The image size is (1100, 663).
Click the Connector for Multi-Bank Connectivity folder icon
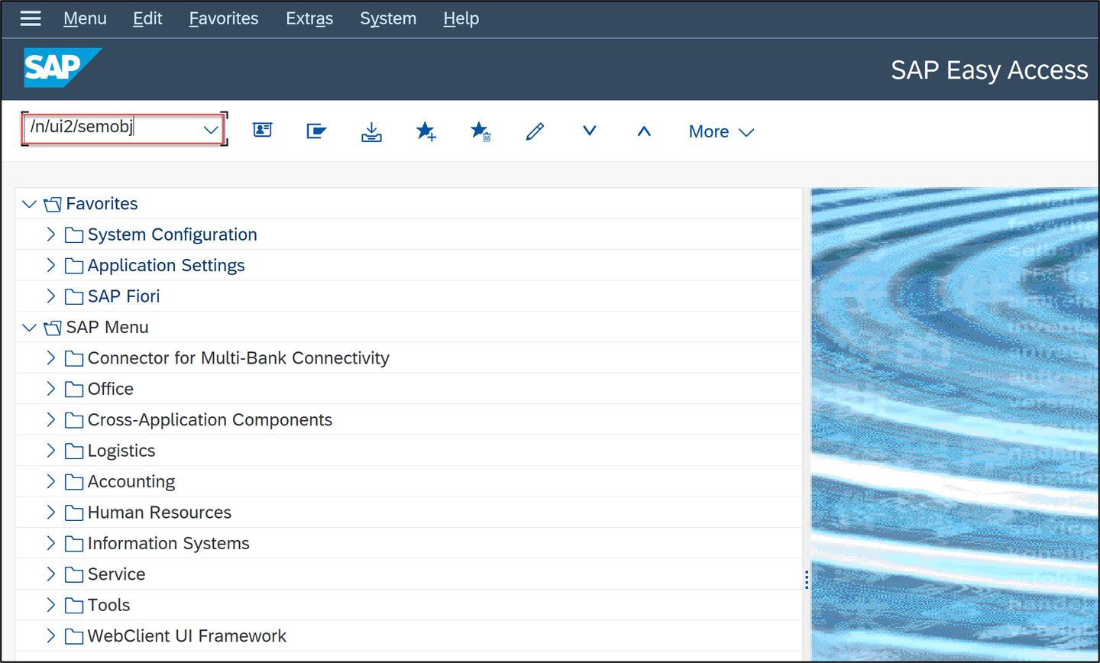point(74,358)
